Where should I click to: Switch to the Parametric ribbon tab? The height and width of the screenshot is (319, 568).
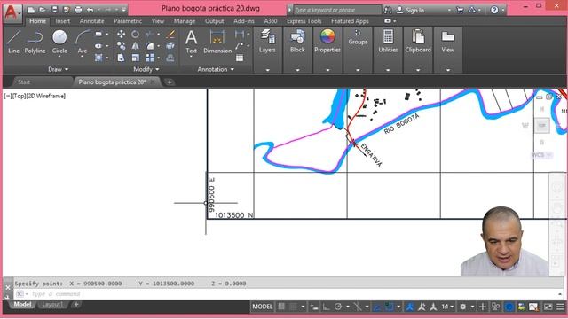coord(128,21)
